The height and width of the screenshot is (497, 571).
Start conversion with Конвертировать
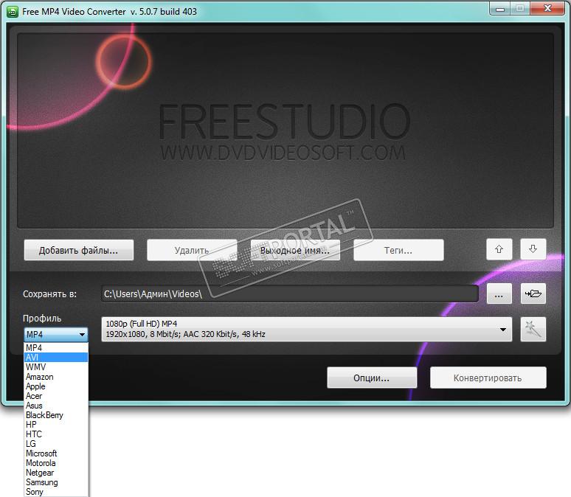tap(488, 378)
